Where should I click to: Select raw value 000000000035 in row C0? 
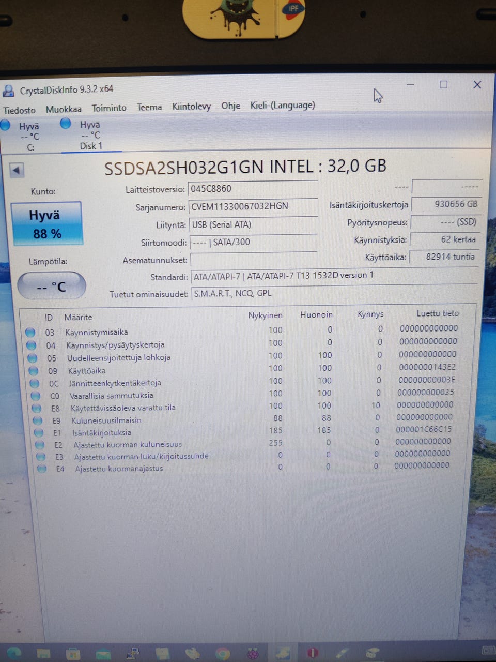coord(426,392)
